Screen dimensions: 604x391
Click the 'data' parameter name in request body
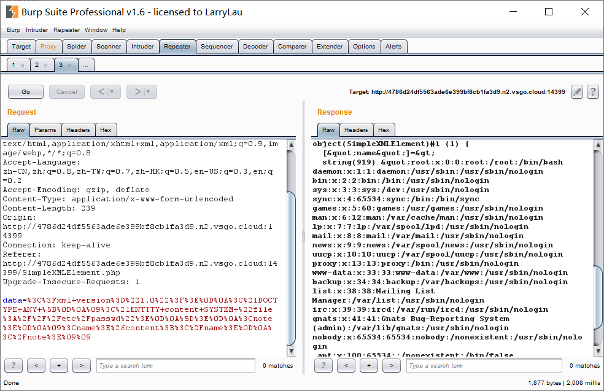(x=12, y=301)
